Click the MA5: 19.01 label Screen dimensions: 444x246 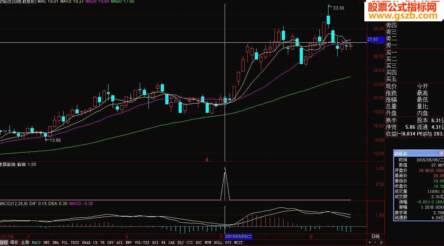tap(48, 2)
